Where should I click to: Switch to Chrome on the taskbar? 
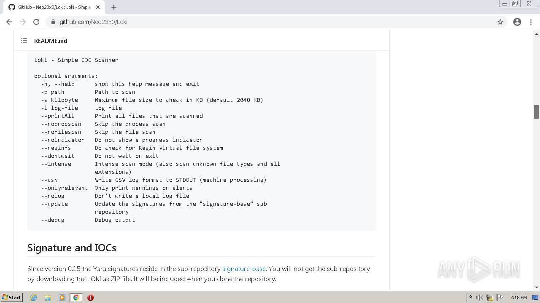tap(76, 298)
